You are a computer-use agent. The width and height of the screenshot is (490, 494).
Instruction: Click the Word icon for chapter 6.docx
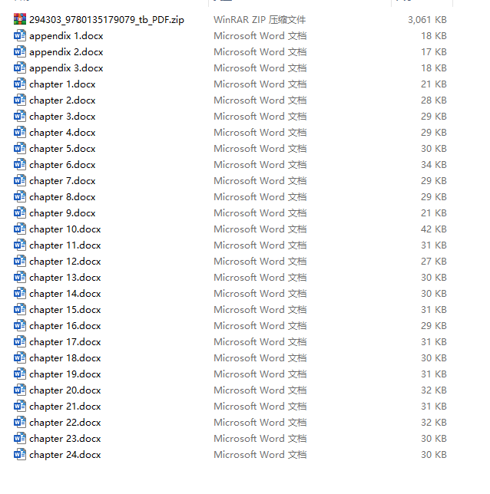coord(20,164)
